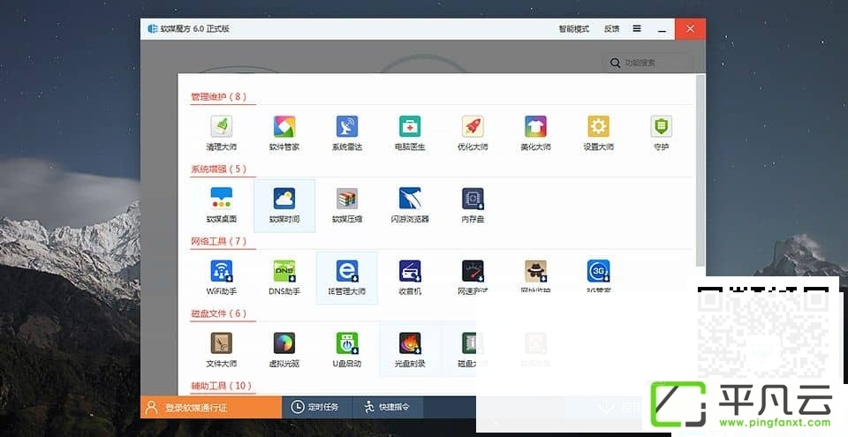Close the 软媒魔方 window

[690, 29]
